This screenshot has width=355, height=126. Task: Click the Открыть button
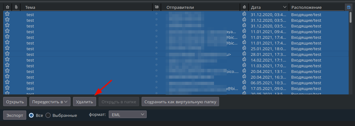15,102
